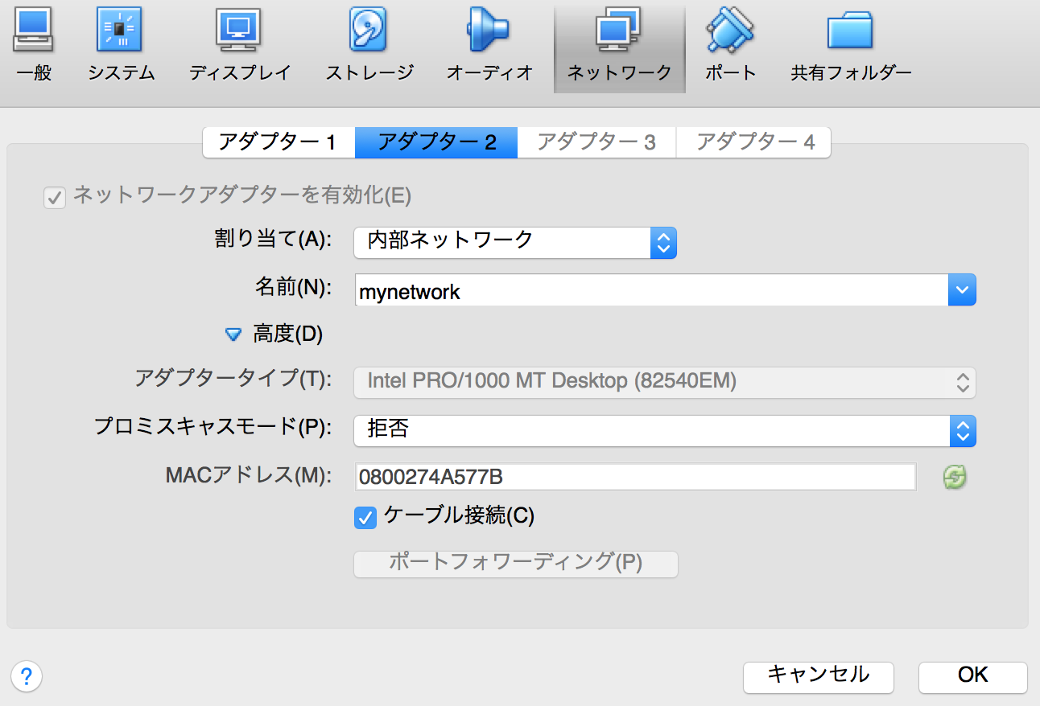Expand the 名前 combo box arrow for mynetwork

point(962,290)
